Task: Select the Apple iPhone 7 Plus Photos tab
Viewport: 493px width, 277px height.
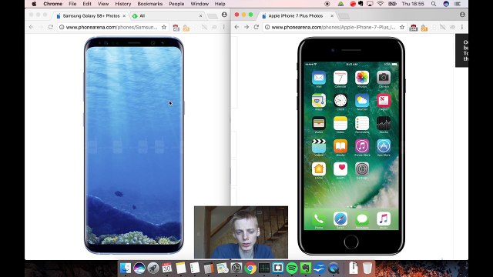Action: click(x=296, y=15)
